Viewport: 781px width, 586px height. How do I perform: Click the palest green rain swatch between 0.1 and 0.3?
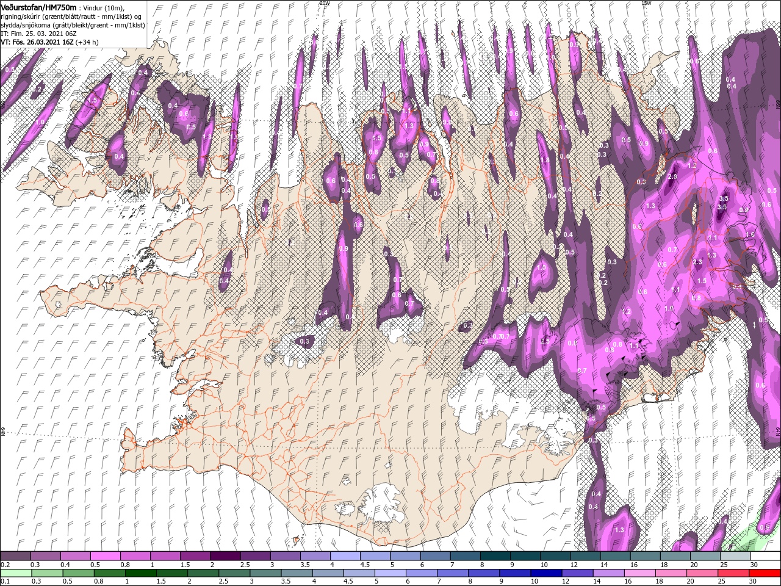pyautogui.click(x=16, y=573)
